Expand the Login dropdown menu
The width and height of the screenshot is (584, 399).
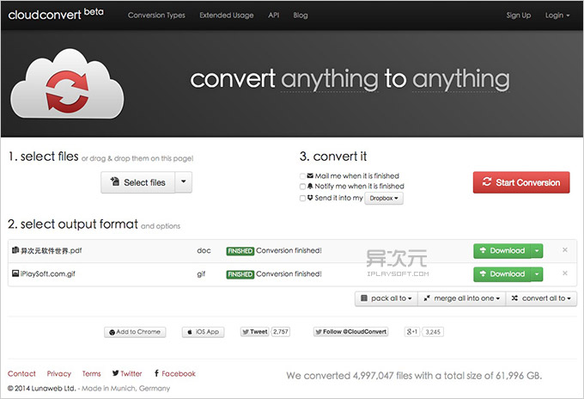pyautogui.click(x=557, y=15)
